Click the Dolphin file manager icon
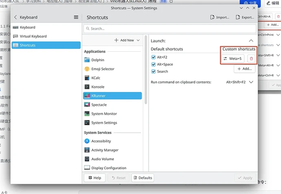Screen dimensions: 281x194 [87, 60]
